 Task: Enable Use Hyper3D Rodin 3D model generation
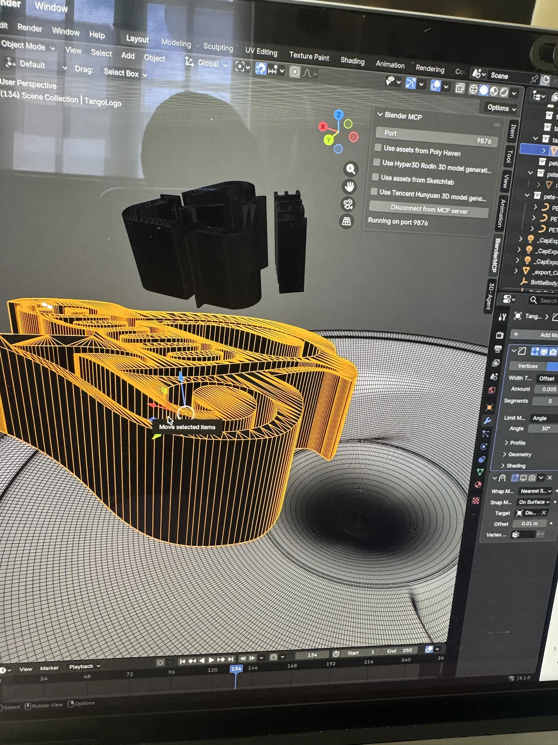tap(377, 162)
